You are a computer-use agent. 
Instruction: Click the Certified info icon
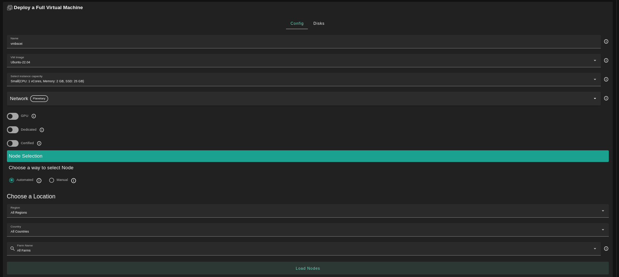[39, 143]
